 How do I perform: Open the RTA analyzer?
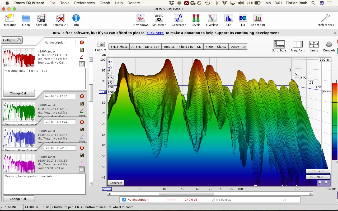click(x=228, y=20)
